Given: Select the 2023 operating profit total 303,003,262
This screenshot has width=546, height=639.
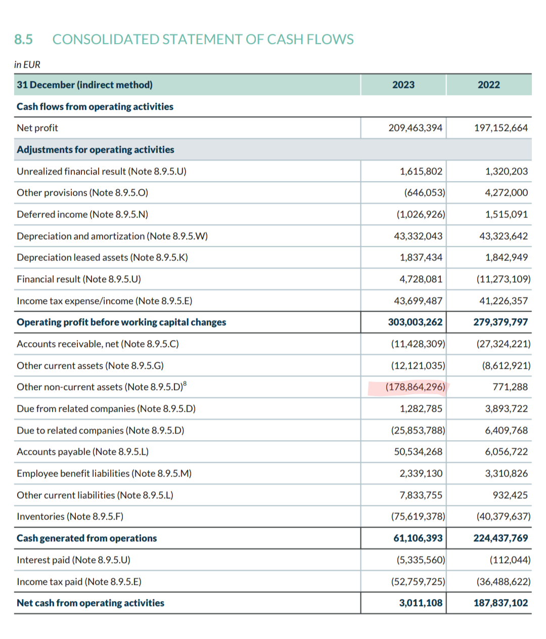Looking at the screenshot, I should pyautogui.click(x=415, y=322).
